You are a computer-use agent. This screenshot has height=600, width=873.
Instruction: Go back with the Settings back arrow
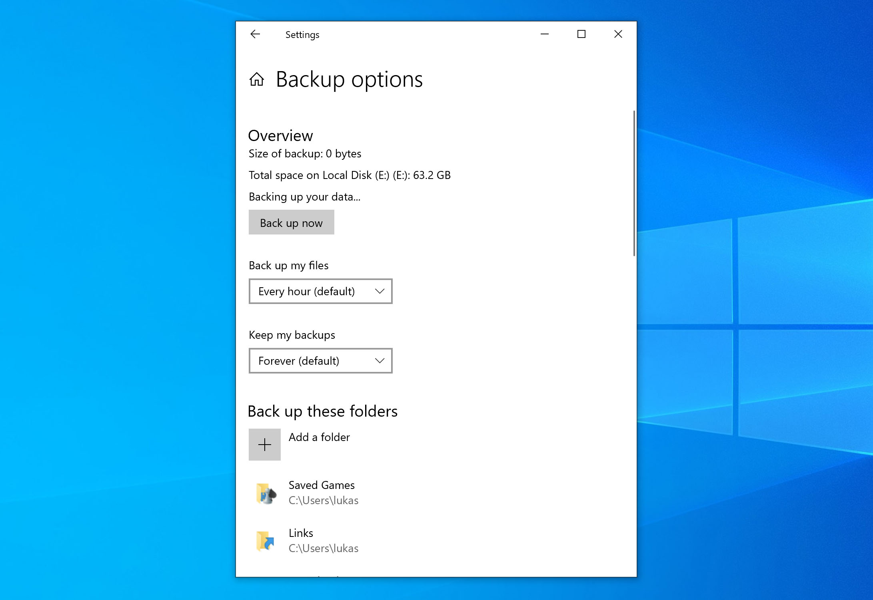(255, 34)
